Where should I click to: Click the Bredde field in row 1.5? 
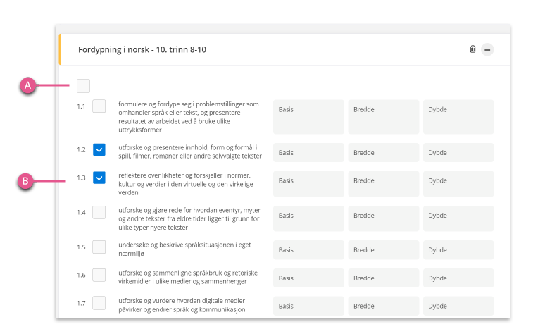tap(384, 250)
